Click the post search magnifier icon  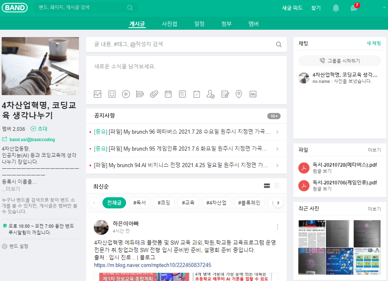(x=279, y=45)
